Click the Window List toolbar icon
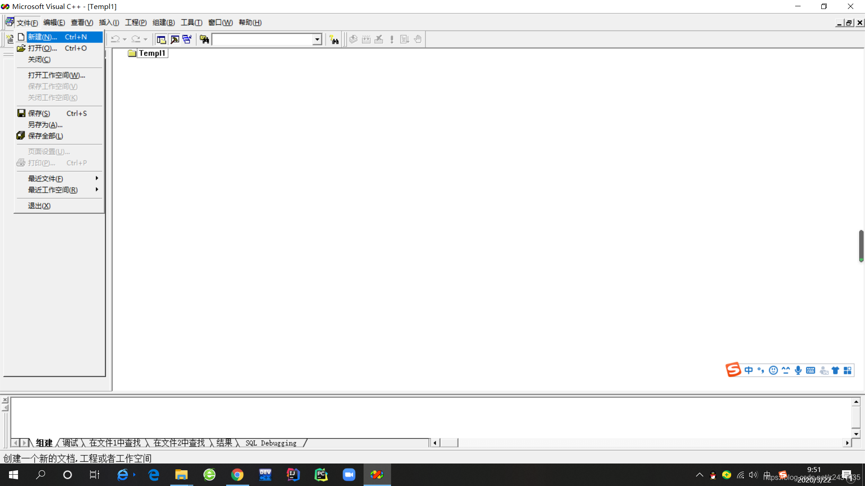 (187, 40)
